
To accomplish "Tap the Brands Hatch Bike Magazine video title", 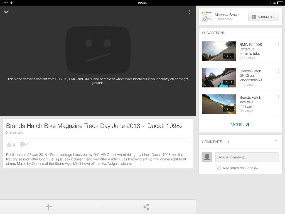I will coord(94,126).
